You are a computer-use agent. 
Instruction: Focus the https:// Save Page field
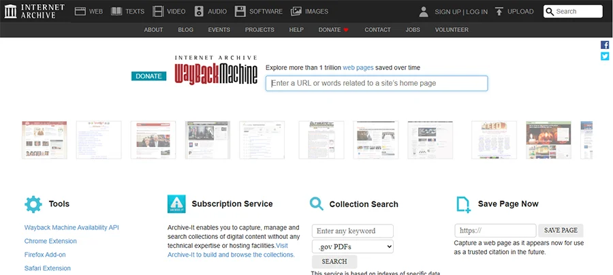click(x=495, y=231)
